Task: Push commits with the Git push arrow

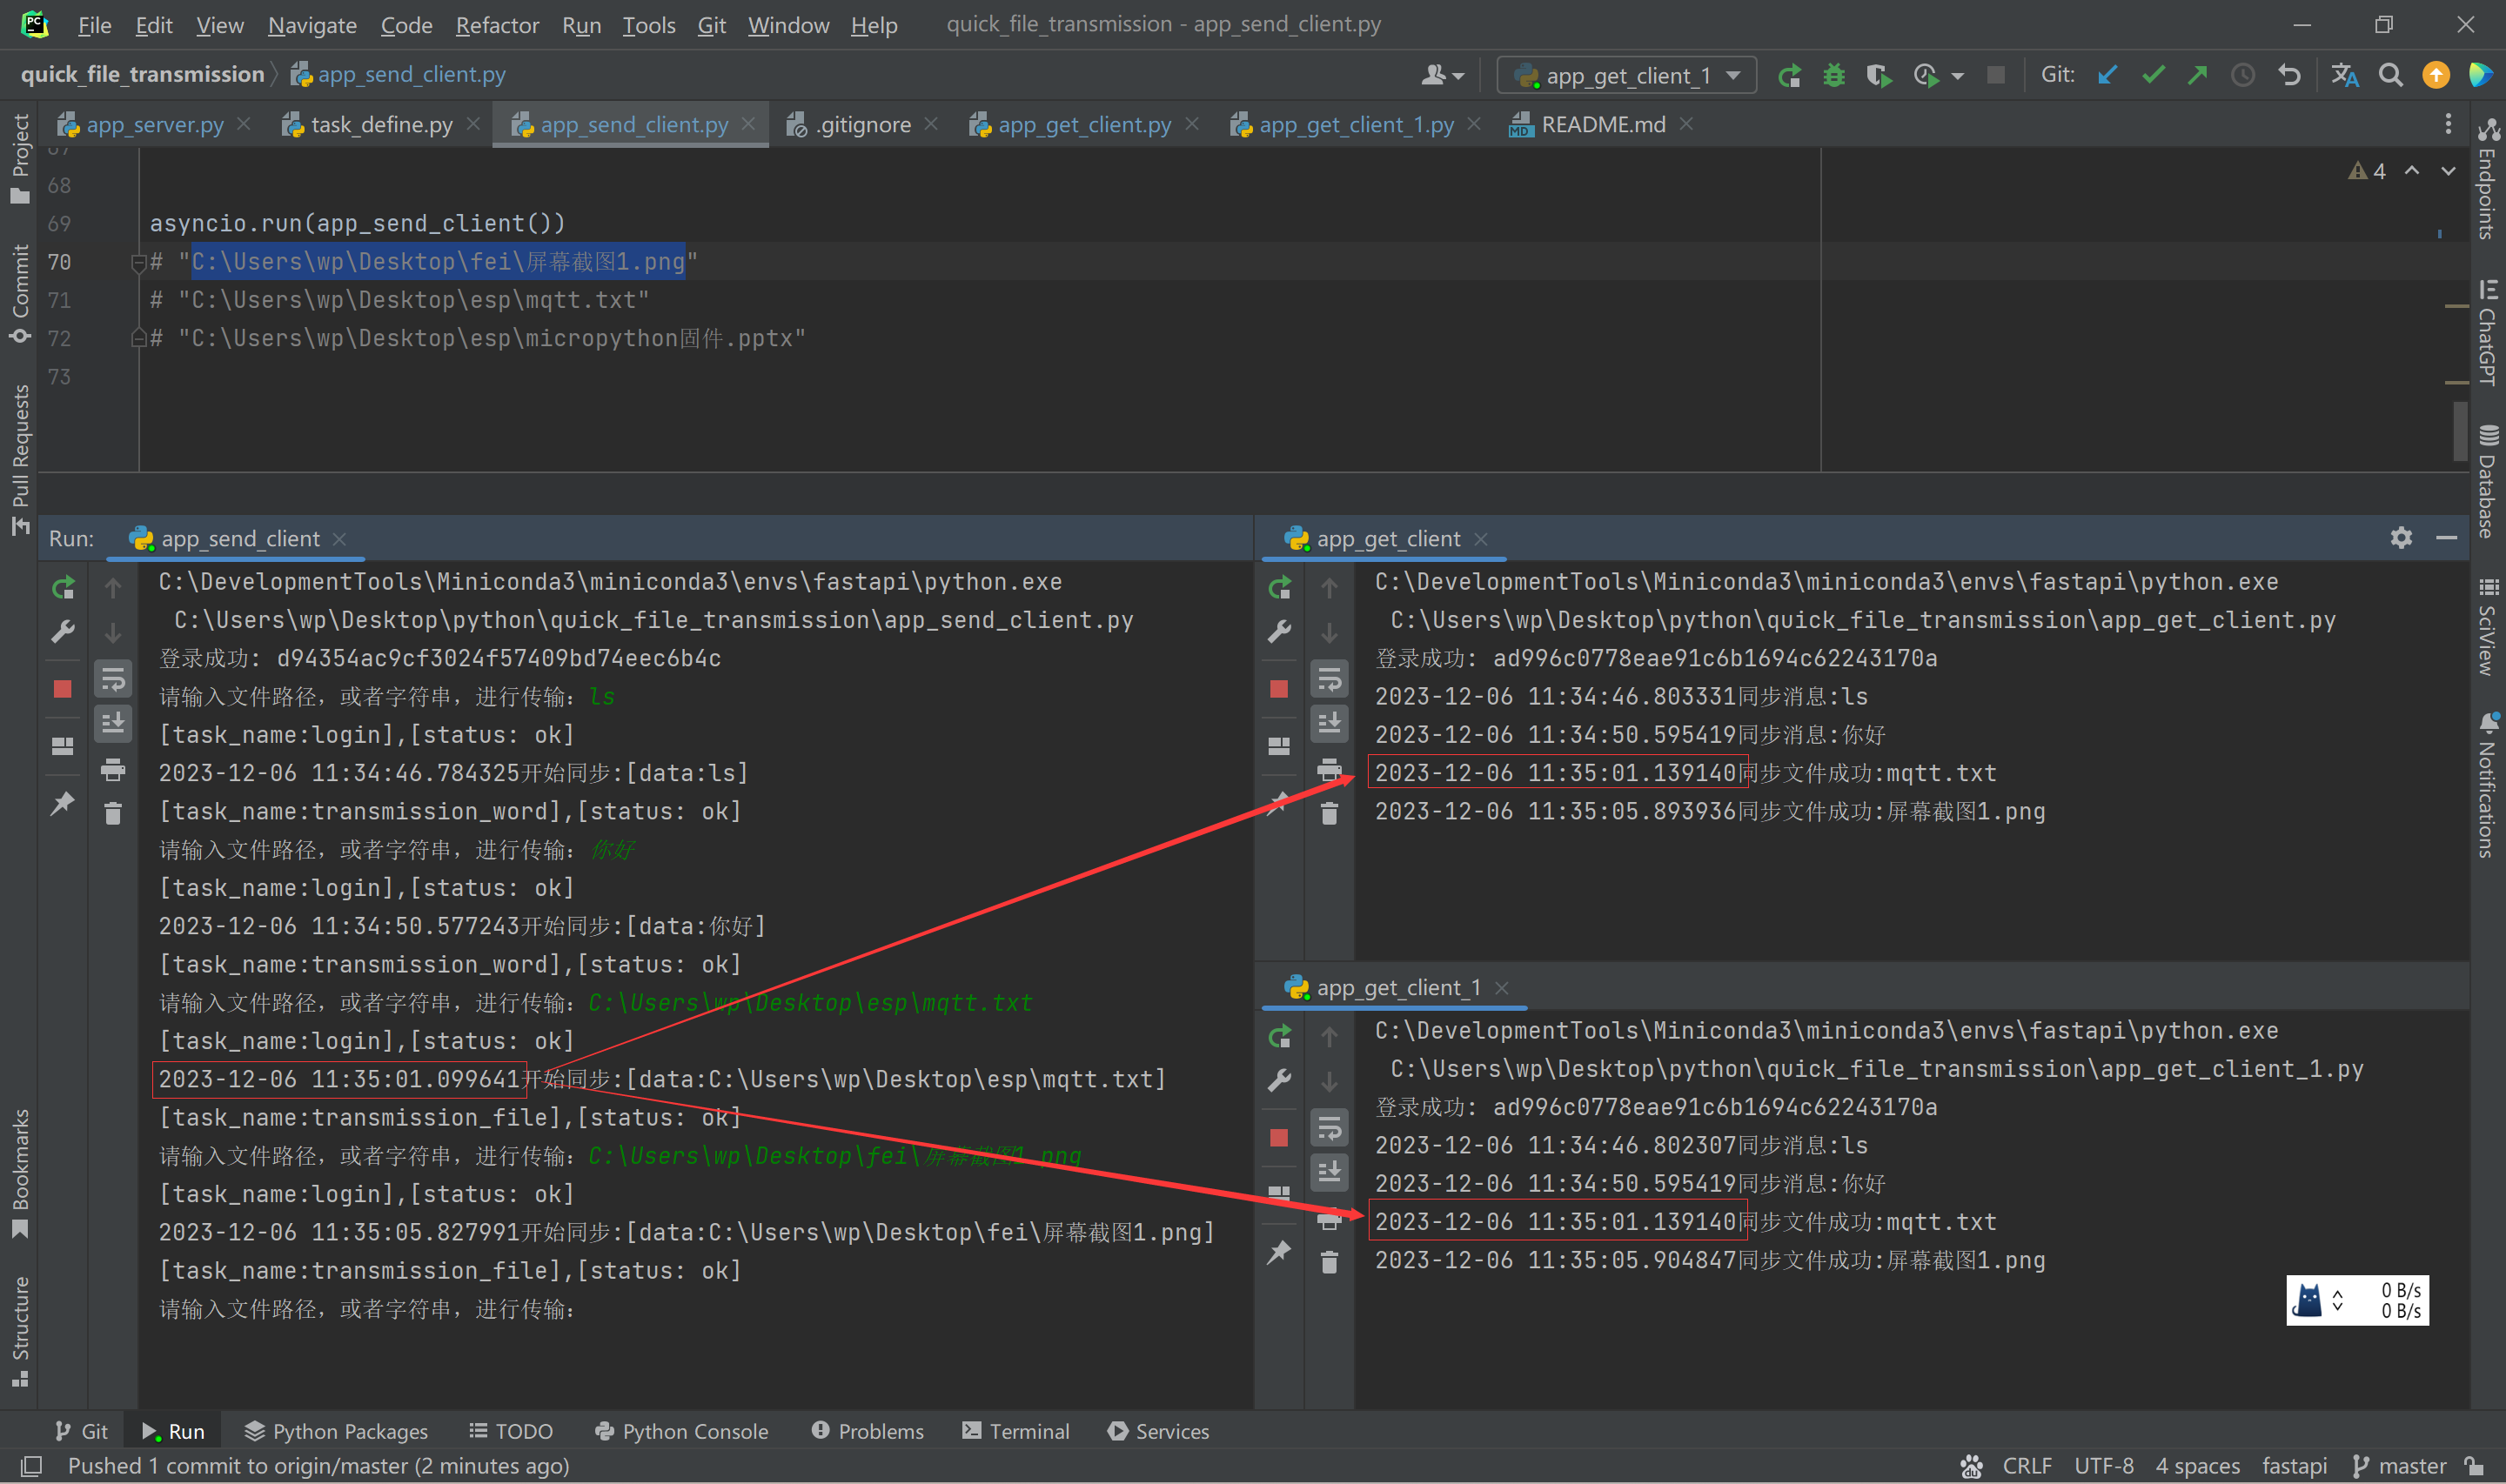Action: click(2197, 76)
